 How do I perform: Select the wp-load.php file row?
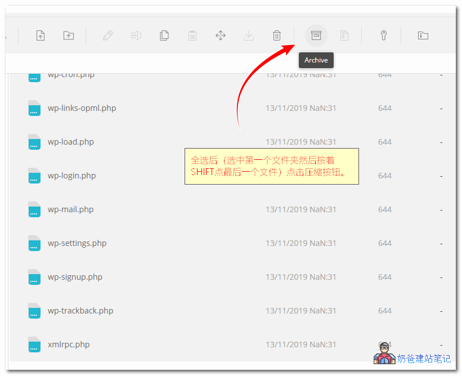click(70, 142)
